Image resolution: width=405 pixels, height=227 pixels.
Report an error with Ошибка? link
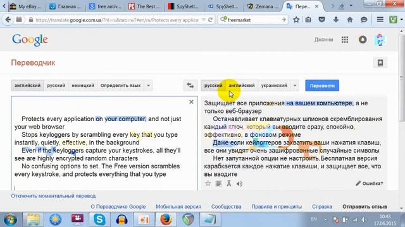tap(370, 183)
